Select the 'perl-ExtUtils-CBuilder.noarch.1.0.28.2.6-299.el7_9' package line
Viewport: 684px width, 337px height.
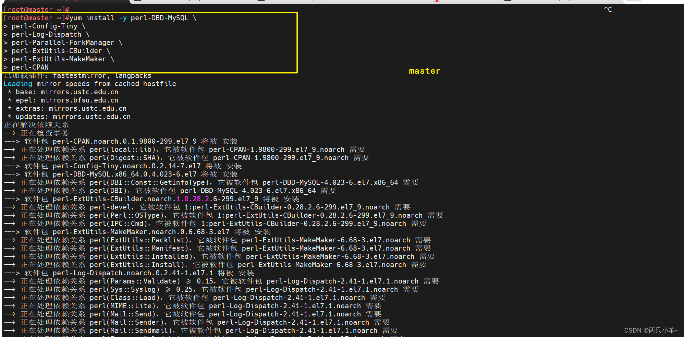pyautogui.click(x=151, y=199)
